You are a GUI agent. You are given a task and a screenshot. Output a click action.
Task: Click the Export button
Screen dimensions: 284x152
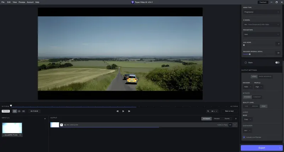(262, 148)
